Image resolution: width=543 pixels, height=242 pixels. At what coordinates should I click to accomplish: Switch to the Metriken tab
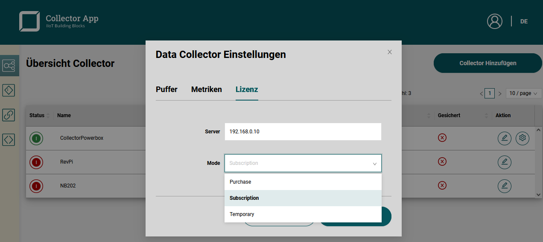click(x=206, y=89)
